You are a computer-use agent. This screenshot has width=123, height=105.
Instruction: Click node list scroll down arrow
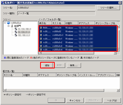click(x=118, y=50)
